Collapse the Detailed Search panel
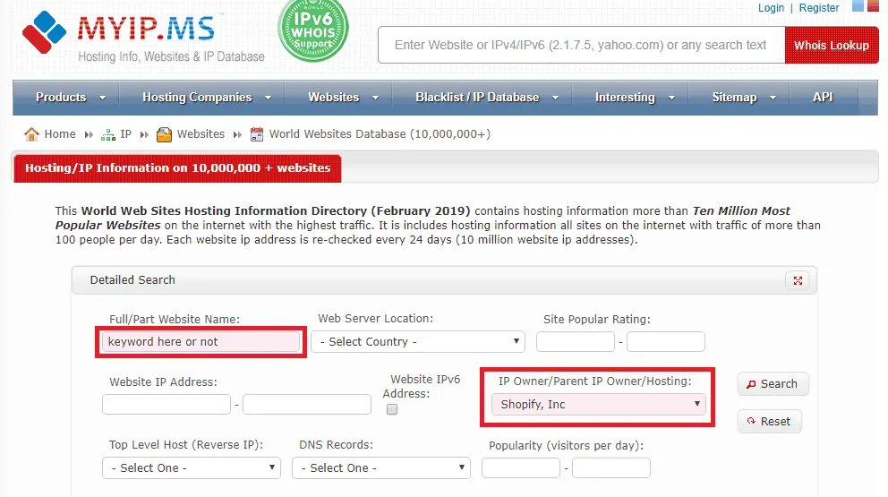 click(x=797, y=280)
